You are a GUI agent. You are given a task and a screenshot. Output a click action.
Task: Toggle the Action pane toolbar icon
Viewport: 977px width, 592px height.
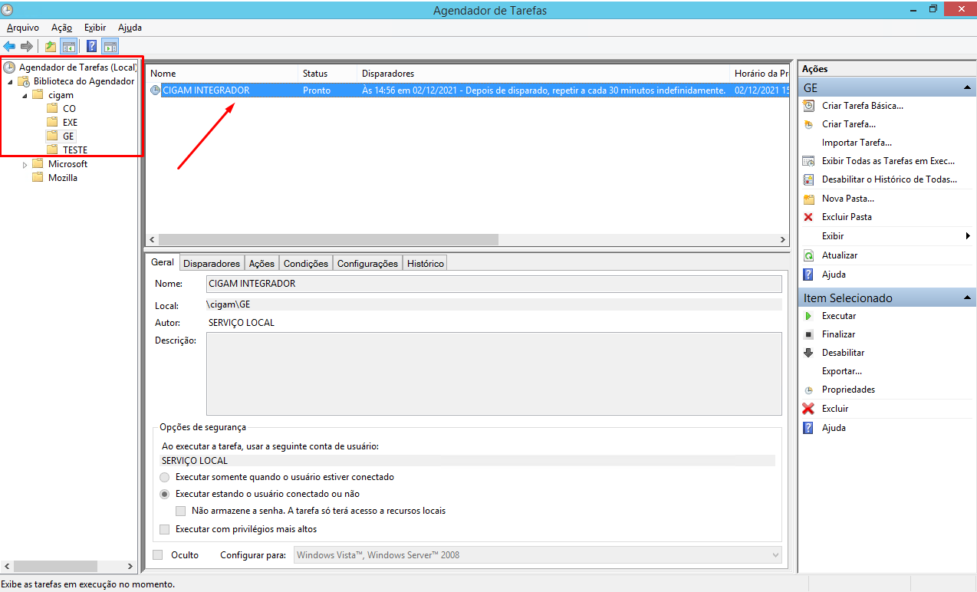tap(110, 47)
